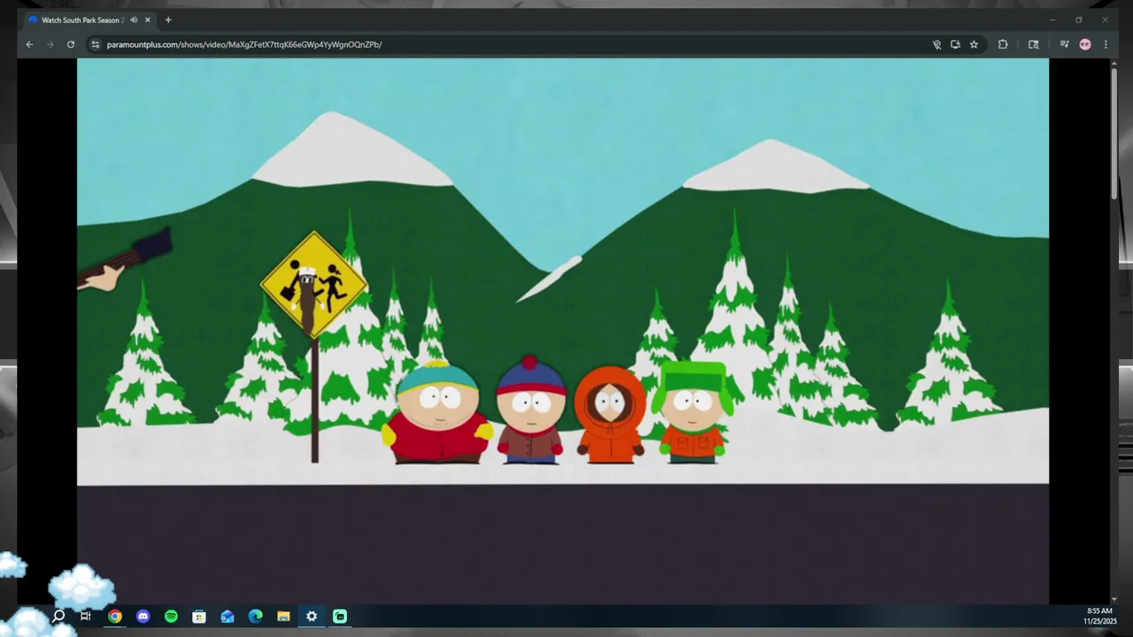Bookmark this page with the star icon
1133x637 pixels.
(974, 44)
